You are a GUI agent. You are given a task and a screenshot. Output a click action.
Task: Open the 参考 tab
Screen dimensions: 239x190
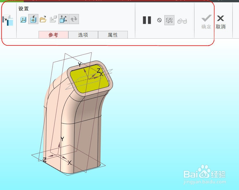click(x=53, y=35)
